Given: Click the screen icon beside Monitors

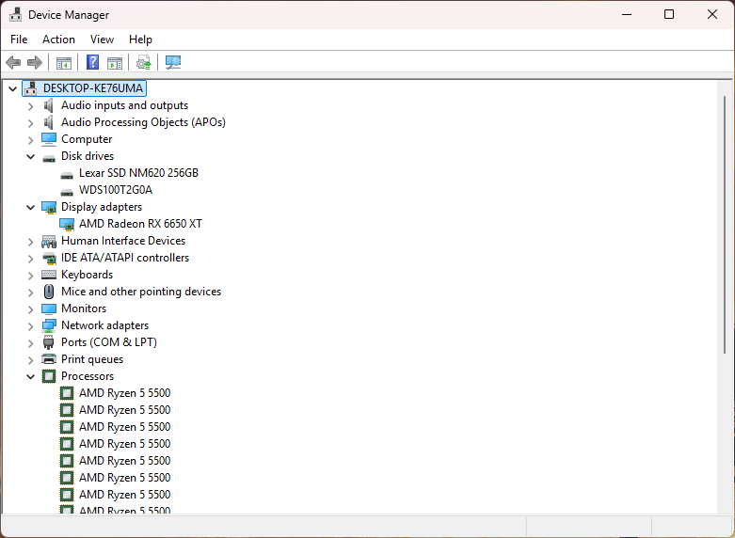Looking at the screenshot, I should (49, 309).
